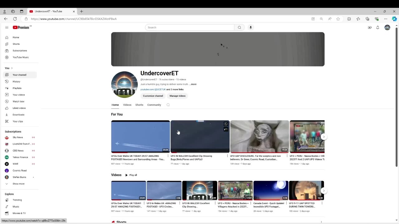The width and height of the screenshot is (399, 224).
Task: Open Downloads in the sidebar
Action: click(x=20, y=114)
